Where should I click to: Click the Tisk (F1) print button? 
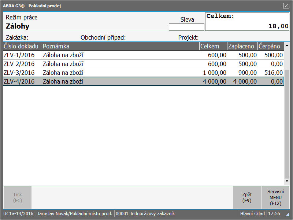click(18, 197)
